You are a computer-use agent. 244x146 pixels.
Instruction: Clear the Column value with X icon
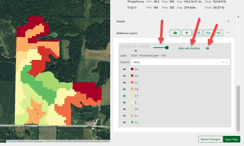pos(223,62)
